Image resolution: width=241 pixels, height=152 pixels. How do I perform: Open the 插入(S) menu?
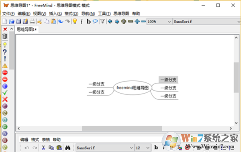pos(55,14)
